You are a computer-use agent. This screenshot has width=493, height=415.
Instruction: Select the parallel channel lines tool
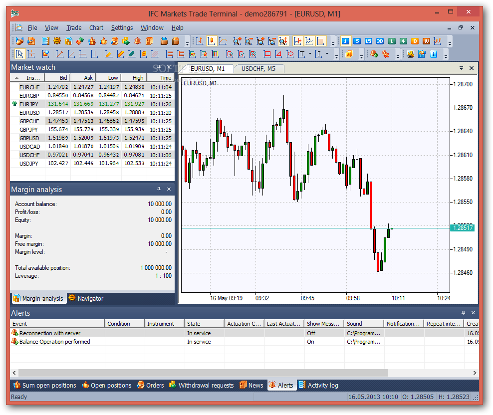pyautogui.click(x=155, y=54)
